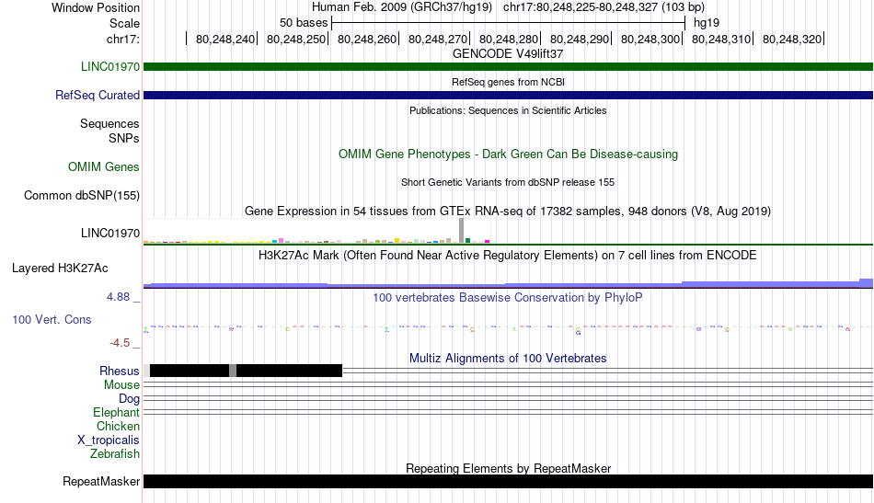
Task: Click the -4.5 PhyloP scale minimum
Action: pos(120,343)
